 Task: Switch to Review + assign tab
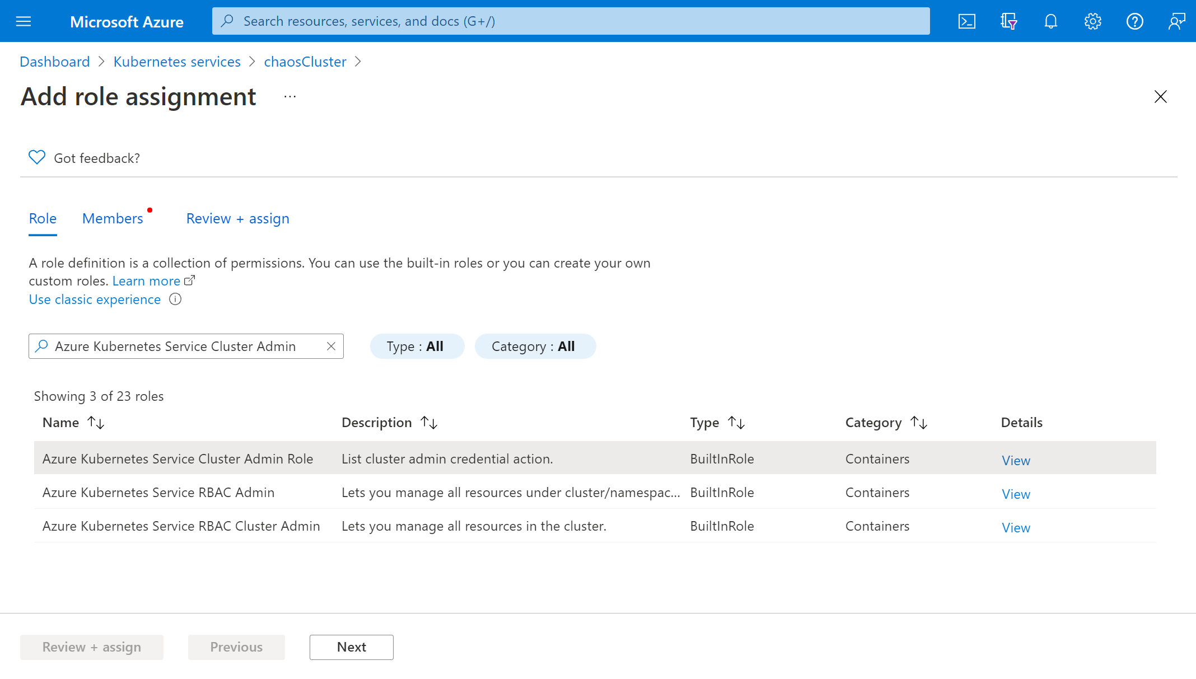237,218
